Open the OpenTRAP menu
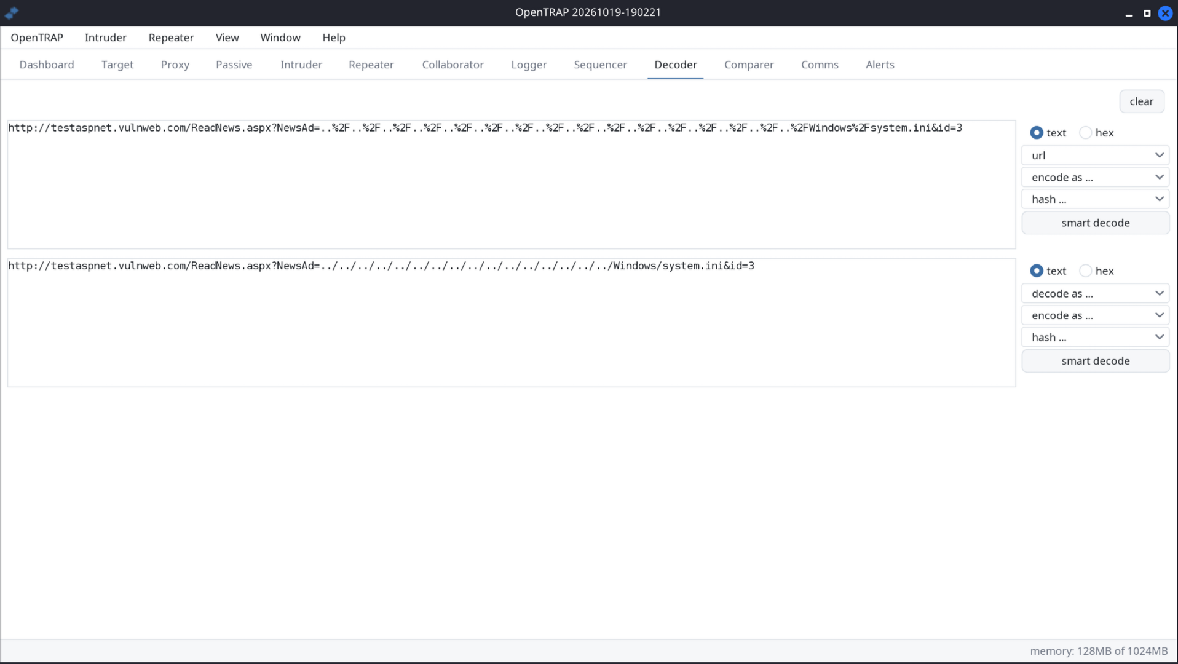 [37, 38]
